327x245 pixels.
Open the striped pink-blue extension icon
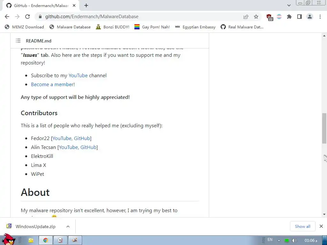279,17
